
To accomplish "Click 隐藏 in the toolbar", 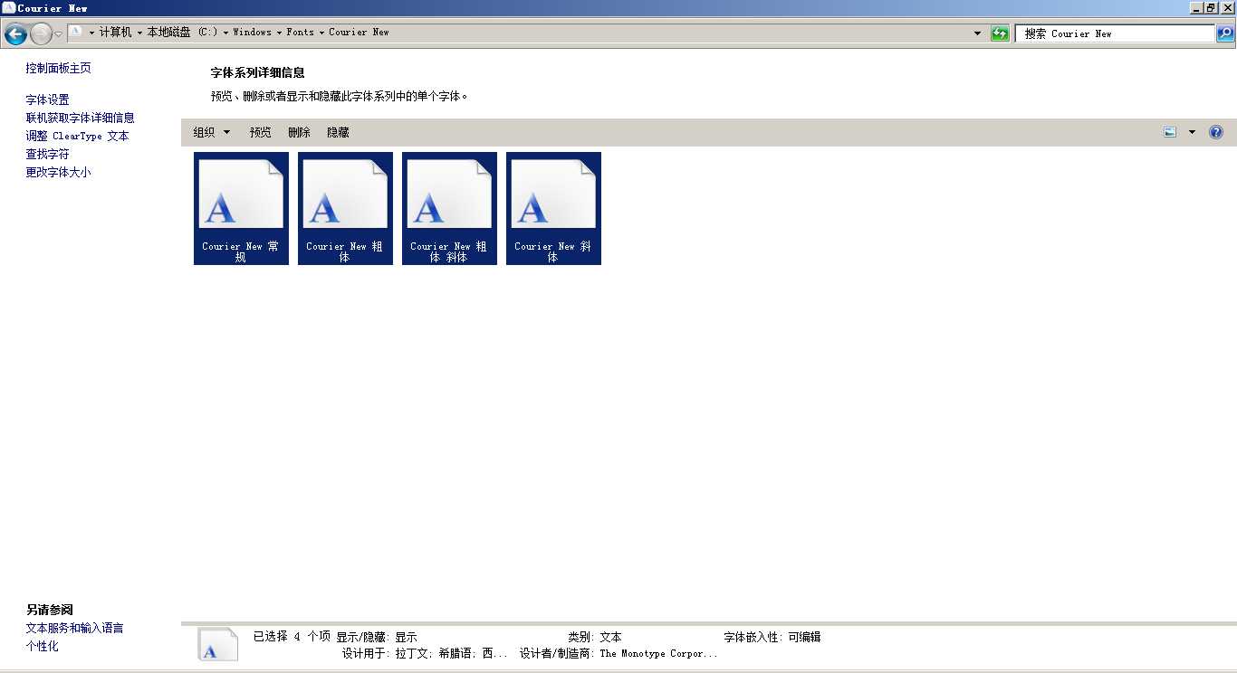I will pyautogui.click(x=338, y=132).
